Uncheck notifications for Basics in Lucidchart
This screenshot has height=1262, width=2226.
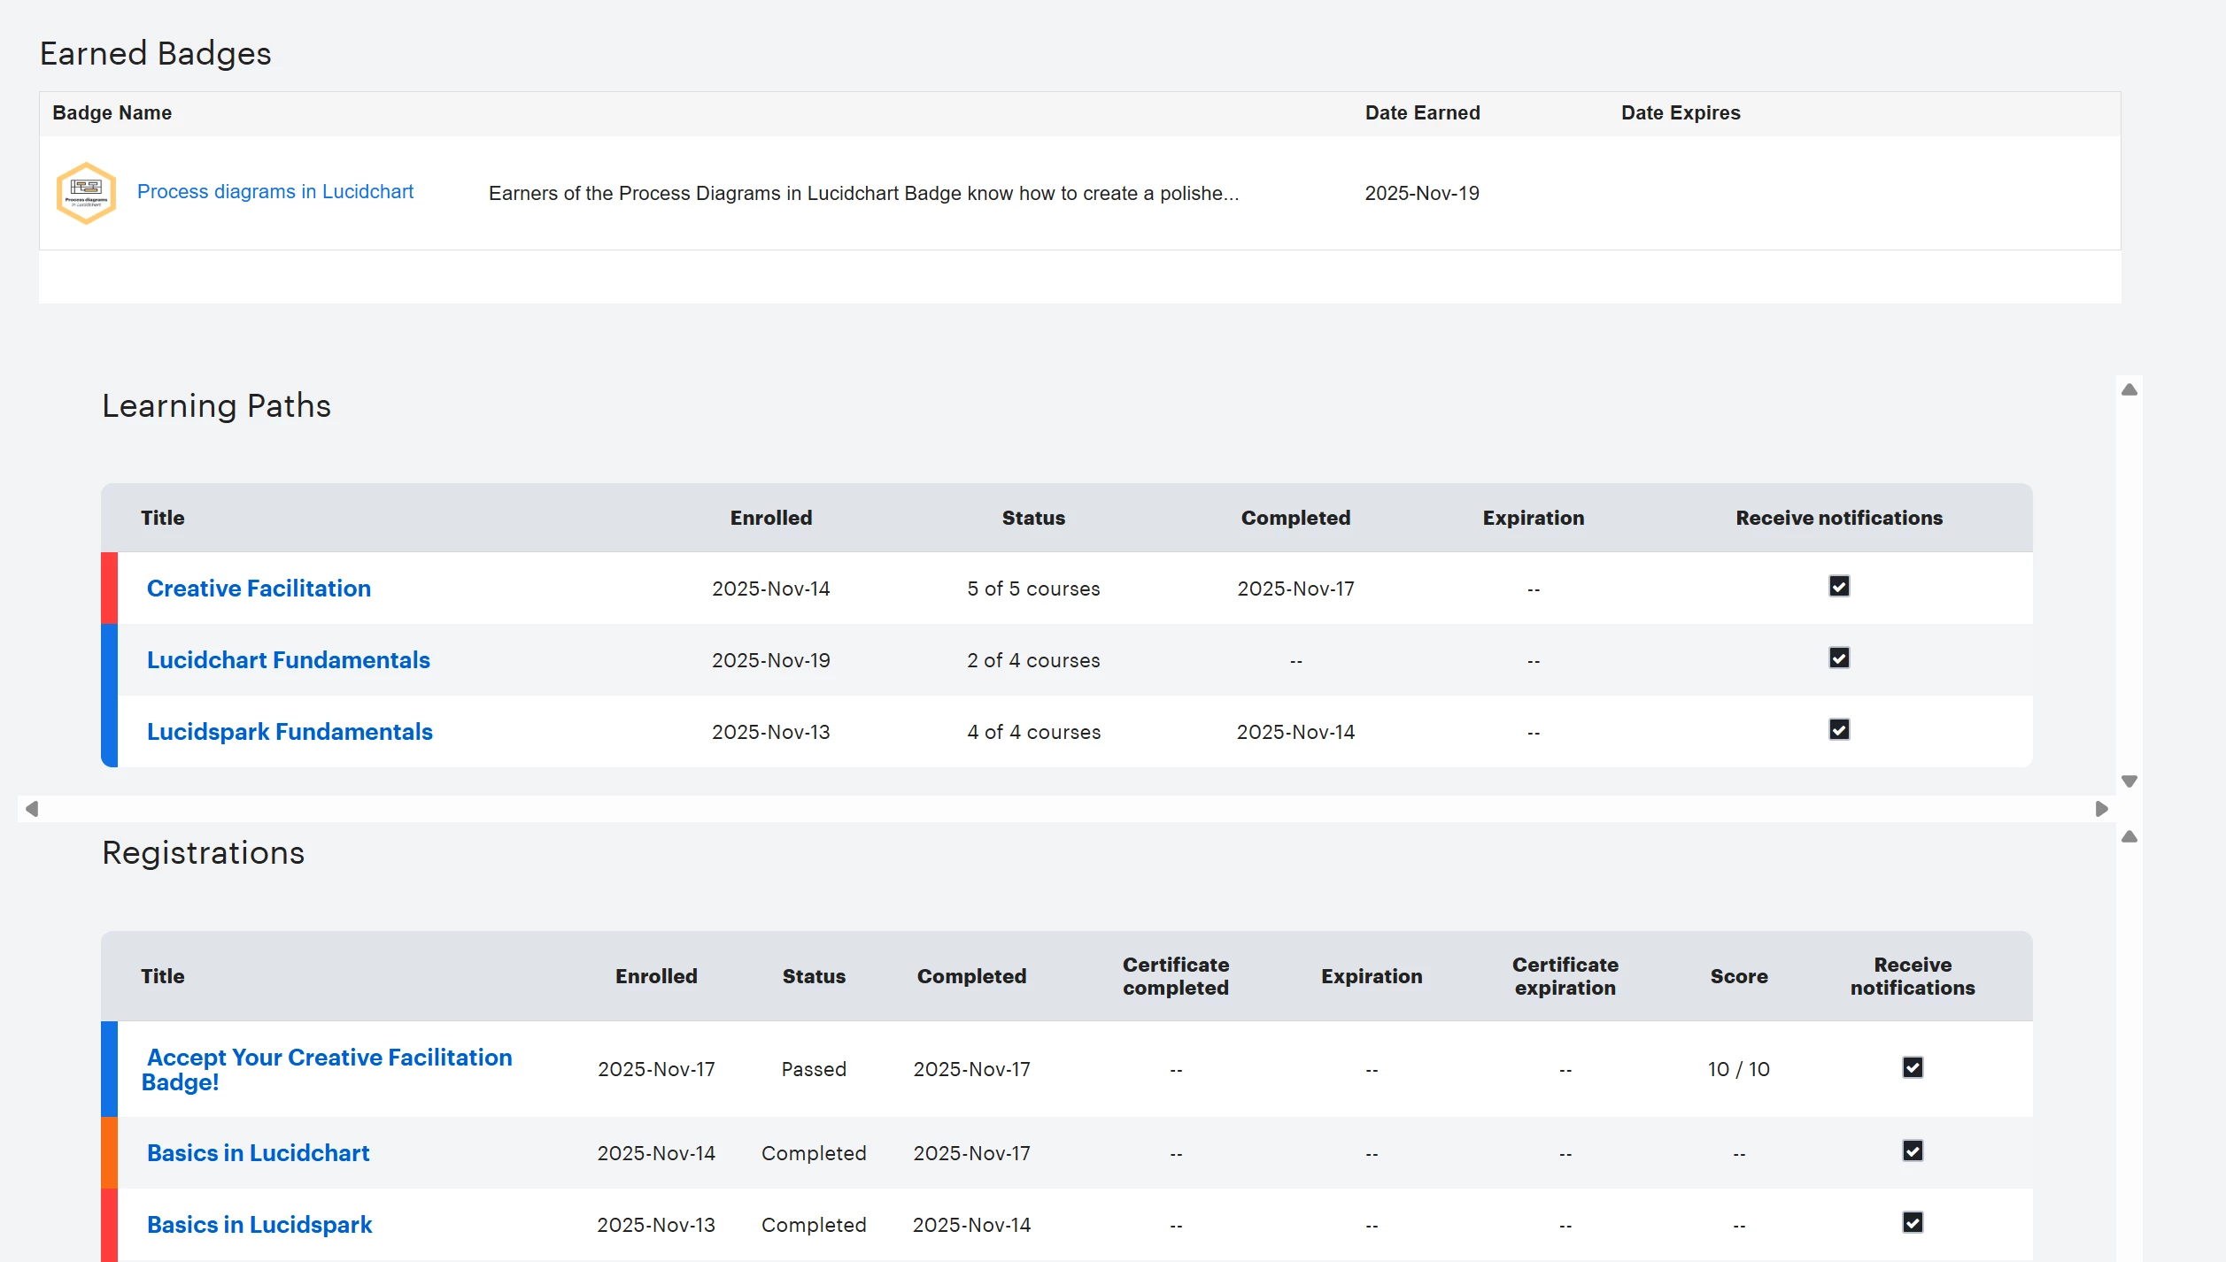point(1913,1151)
